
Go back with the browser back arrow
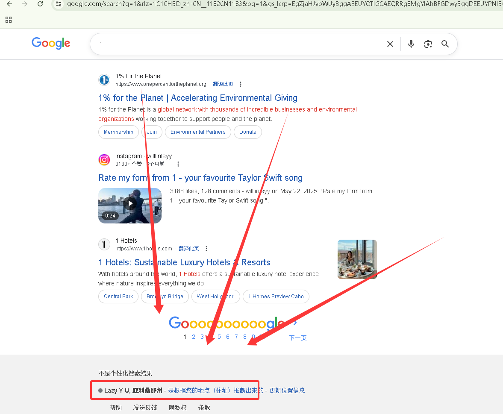[x=9, y=4]
